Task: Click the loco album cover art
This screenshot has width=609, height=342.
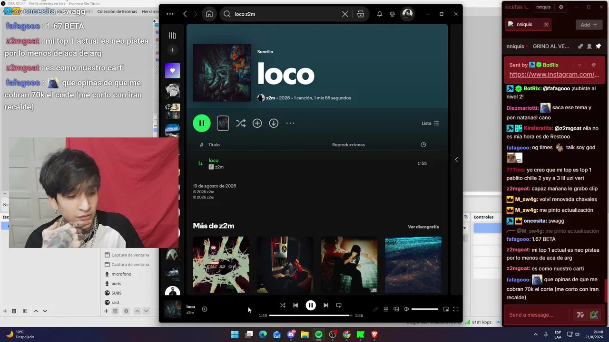Action: [222, 73]
